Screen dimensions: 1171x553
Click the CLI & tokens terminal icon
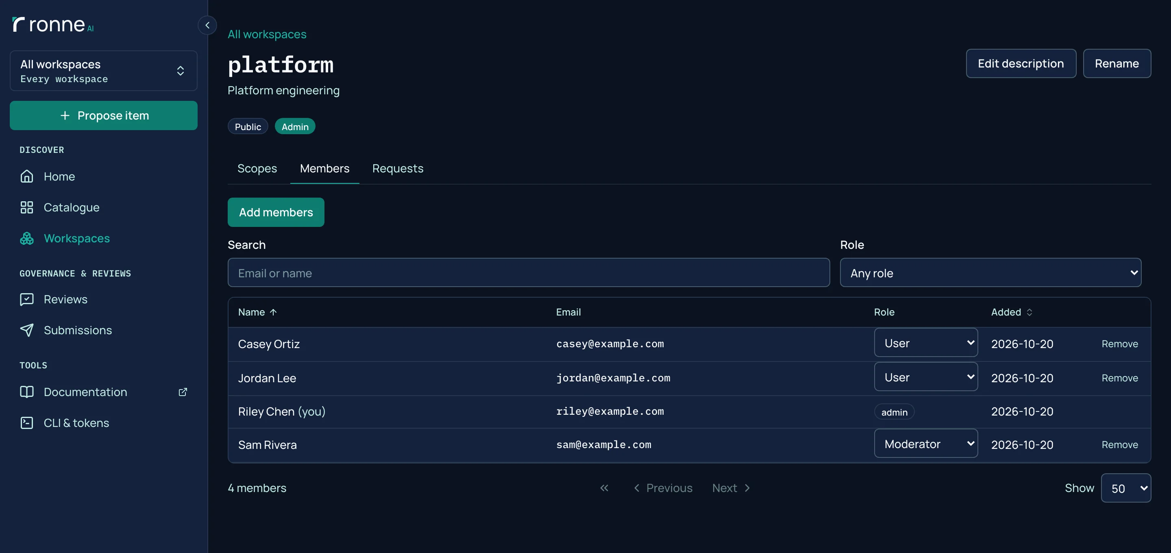[27, 423]
